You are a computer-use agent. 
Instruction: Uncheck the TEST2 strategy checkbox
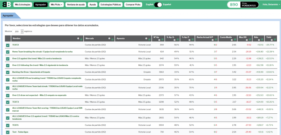pyautogui.click(x=8, y=45)
